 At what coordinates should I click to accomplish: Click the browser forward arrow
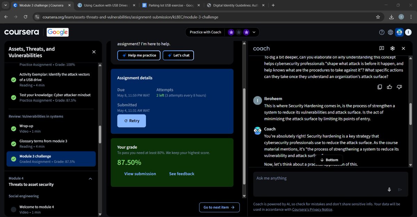(x=16, y=17)
